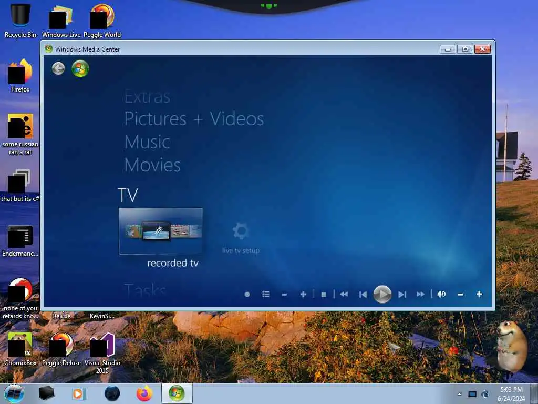Show hidden tray icons arrow
Viewport: 538px width, 404px height.
tap(459, 394)
